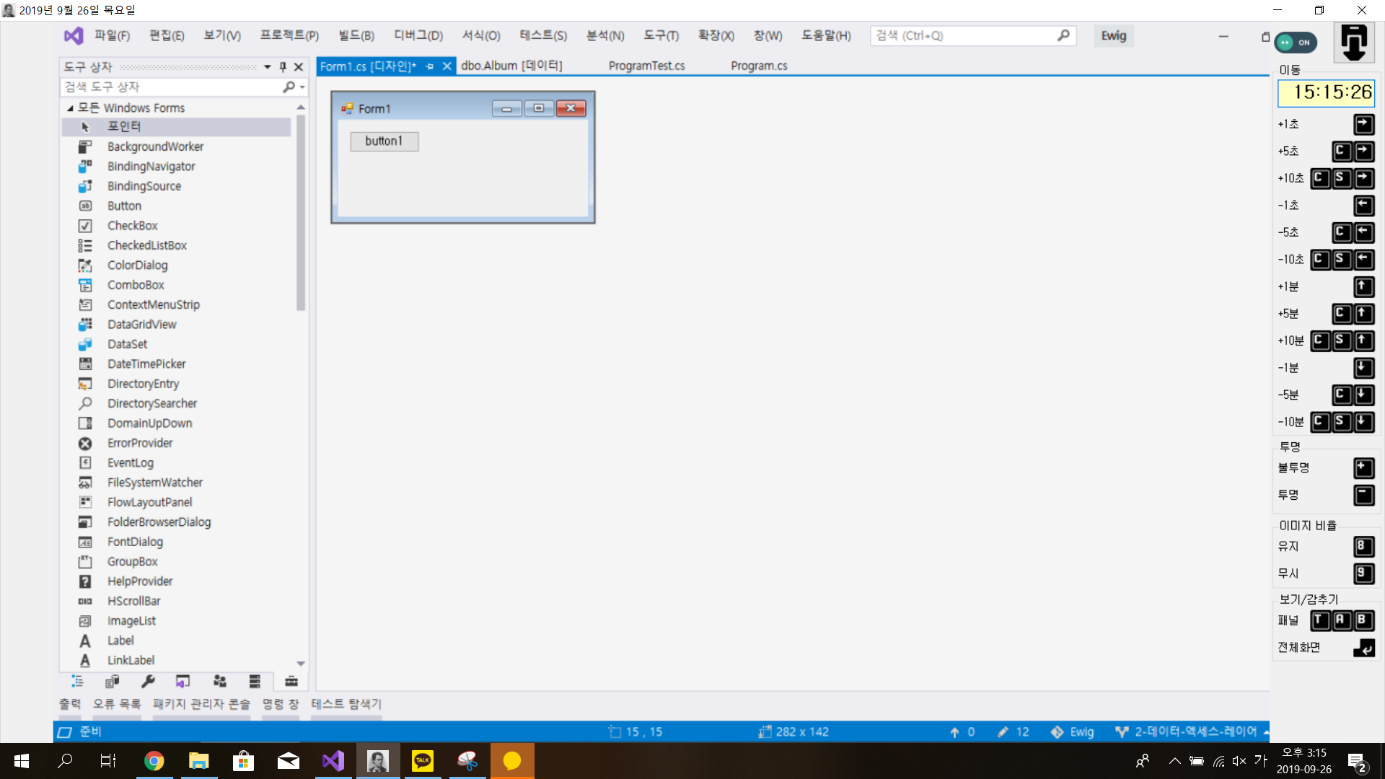Open the Server Explorer tab icon
Screen dimensions: 1385x779
pos(255,681)
